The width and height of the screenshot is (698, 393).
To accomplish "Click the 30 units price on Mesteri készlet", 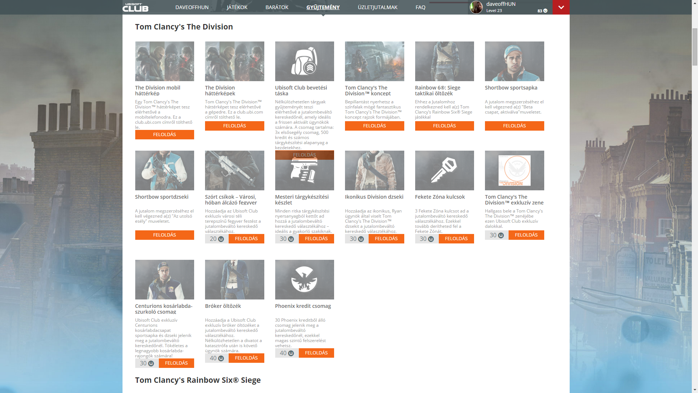I will pyautogui.click(x=287, y=239).
